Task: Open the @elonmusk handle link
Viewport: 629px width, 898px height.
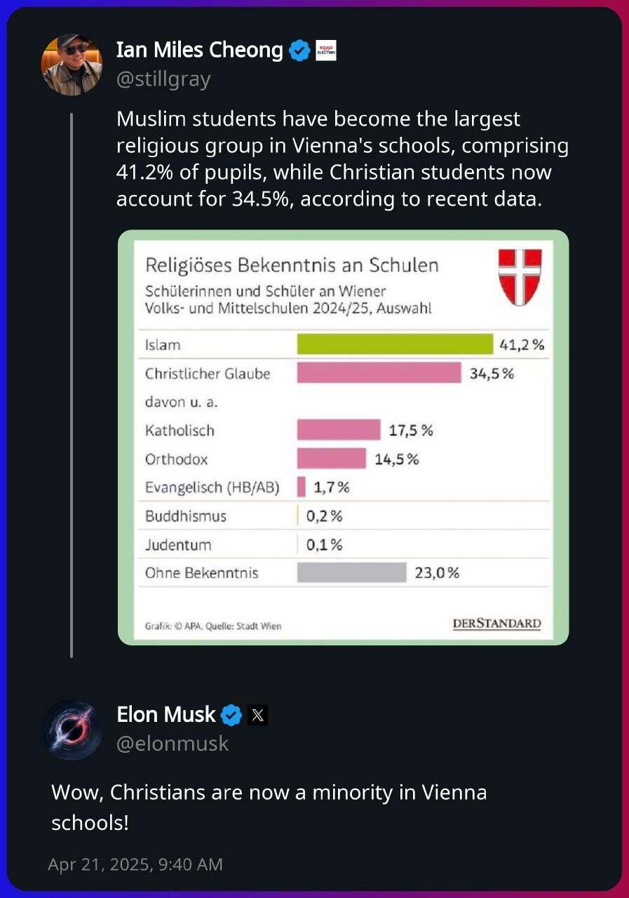Action: (x=173, y=744)
